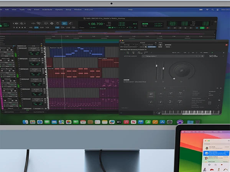This screenshot has height=172, width=230.
Task: Click the four-arrow tool icon beside Trim
Action: tap(52, 23)
